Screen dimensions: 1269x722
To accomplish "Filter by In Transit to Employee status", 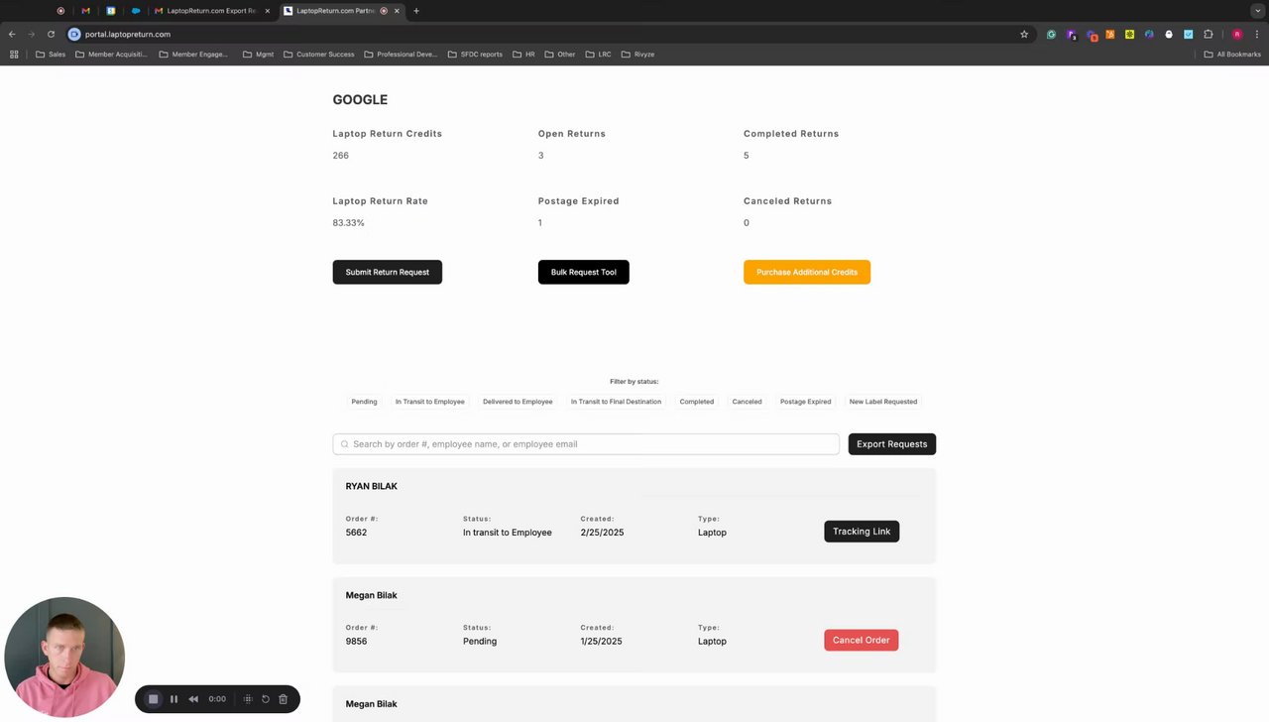I will pos(429,402).
